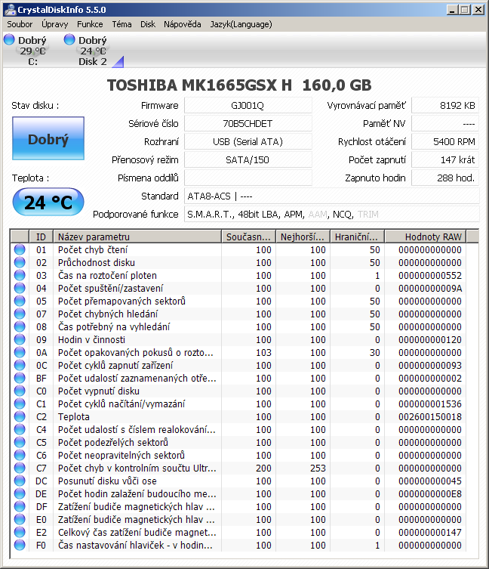Click status icon for Počet chyb čtení
Screen dimensions: 489x569
[20, 249]
